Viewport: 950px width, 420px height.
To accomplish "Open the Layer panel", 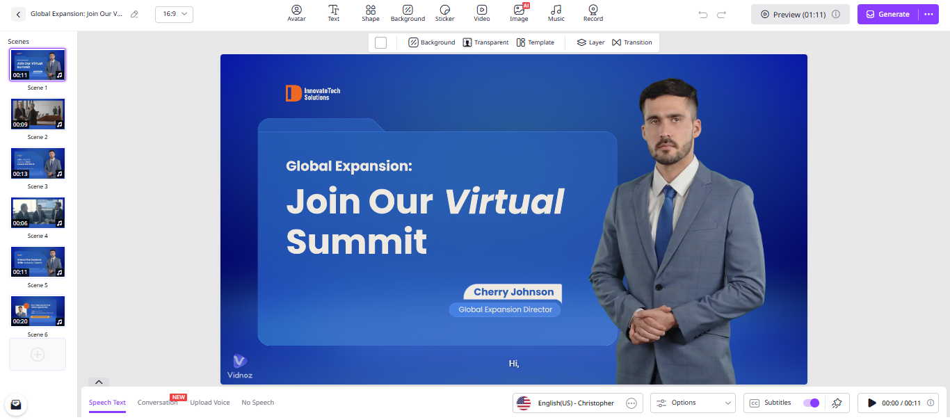I will point(590,42).
